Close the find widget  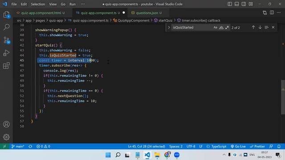pyautogui.click(x=273, y=28)
